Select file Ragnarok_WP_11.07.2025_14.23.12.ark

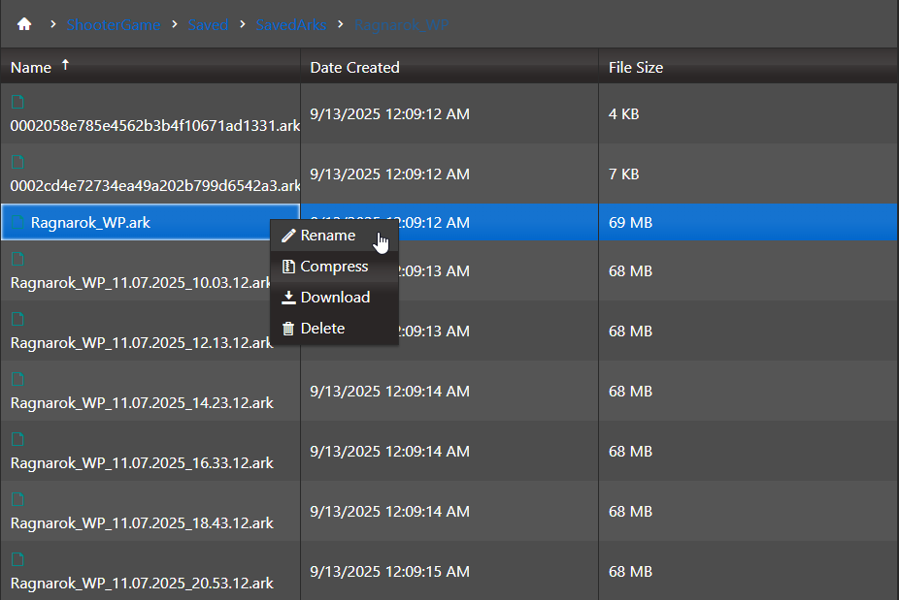click(142, 403)
